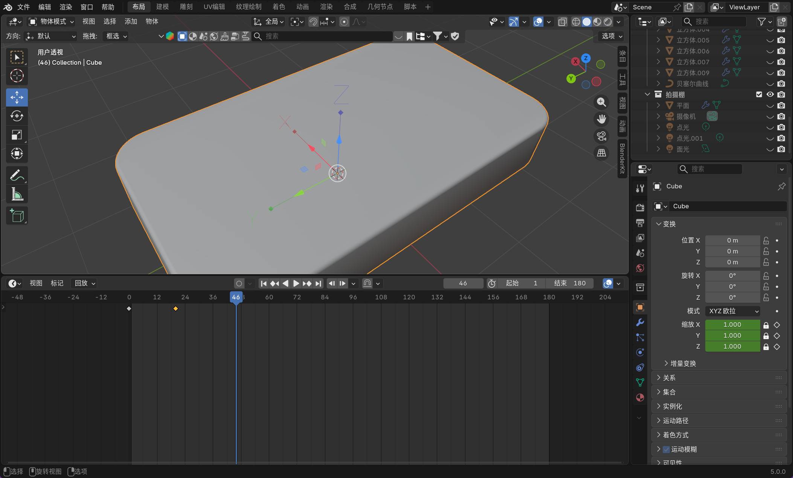
Task: Expand the 关系 panel
Action: 669,378
